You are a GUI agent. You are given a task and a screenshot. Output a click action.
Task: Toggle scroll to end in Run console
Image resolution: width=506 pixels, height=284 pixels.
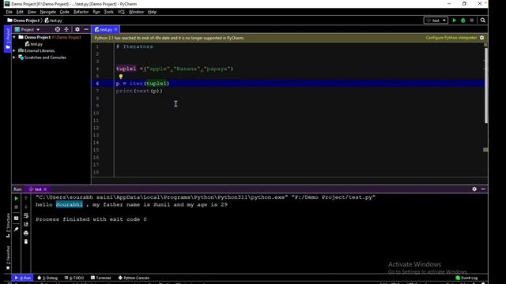[26, 224]
